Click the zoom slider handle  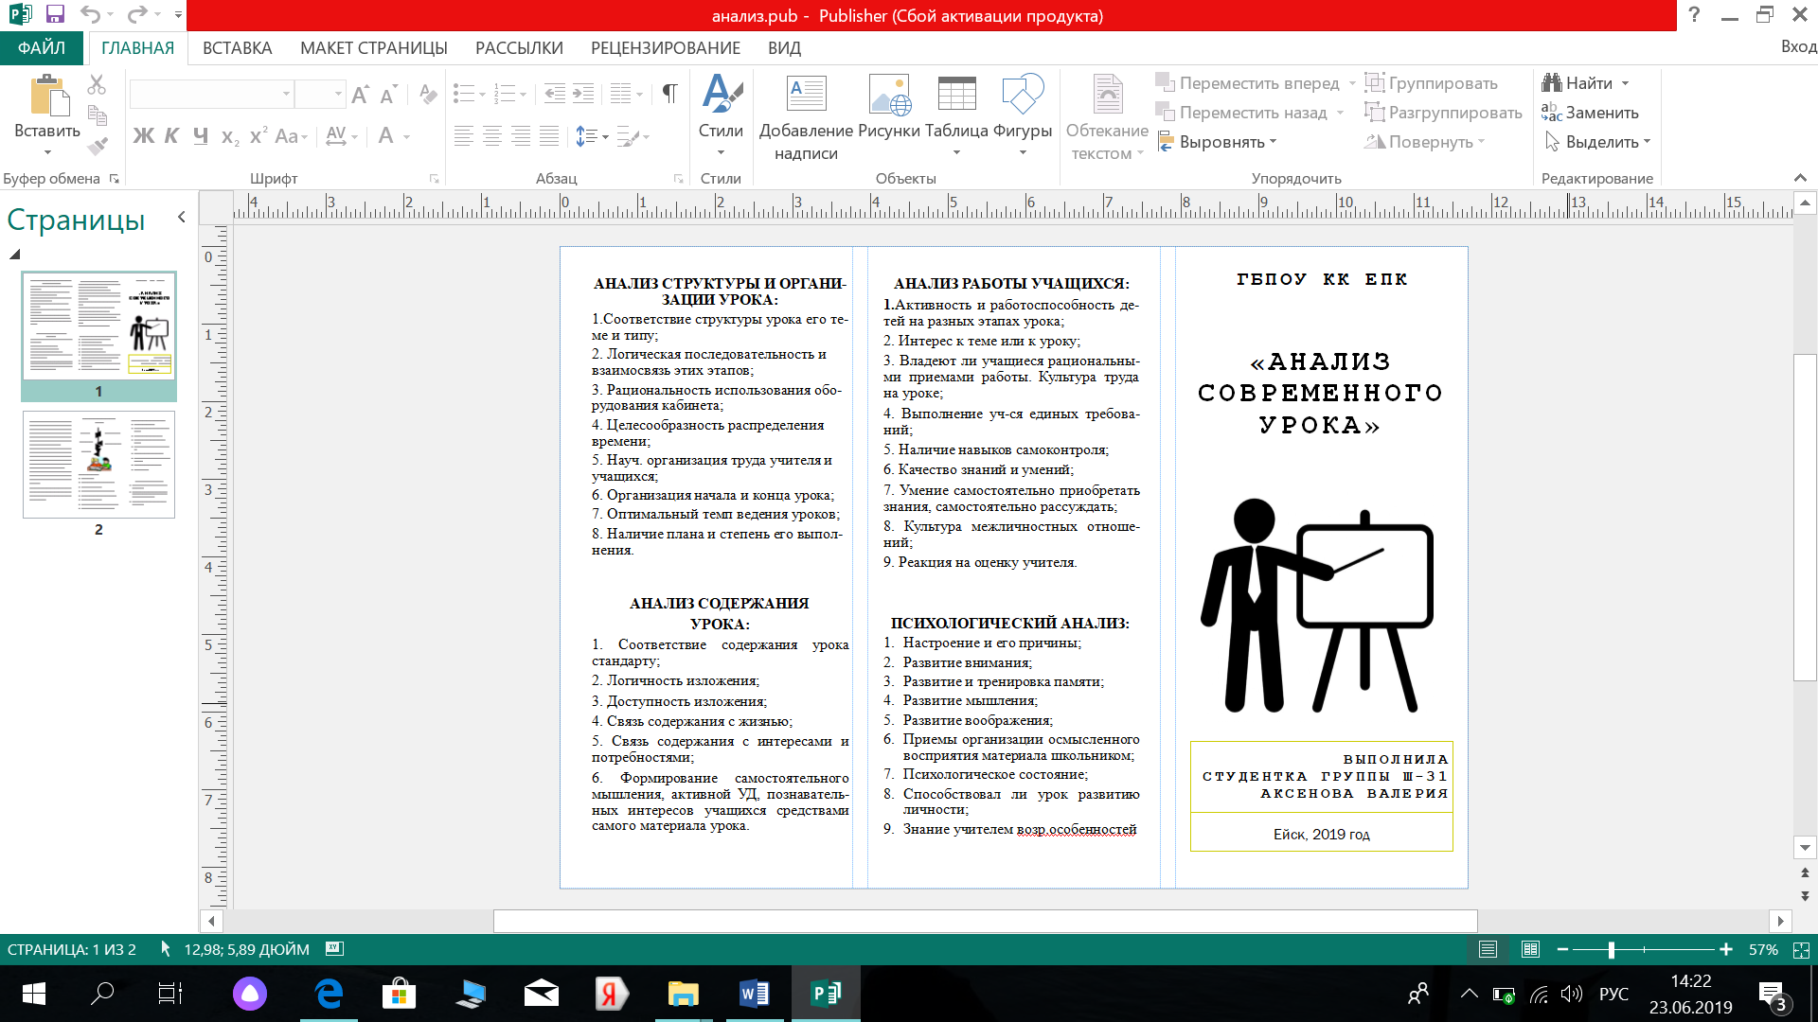(x=1611, y=949)
